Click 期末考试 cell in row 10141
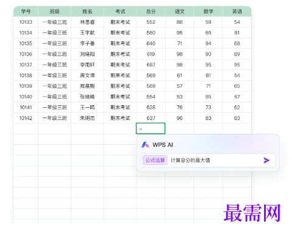This screenshot has width=292, height=232. 120,107
